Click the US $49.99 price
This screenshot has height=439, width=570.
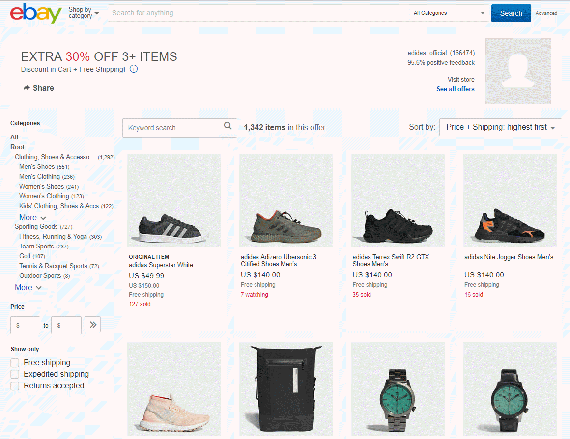(146, 276)
